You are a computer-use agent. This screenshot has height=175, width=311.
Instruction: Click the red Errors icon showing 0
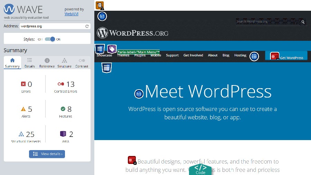tap(23, 84)
